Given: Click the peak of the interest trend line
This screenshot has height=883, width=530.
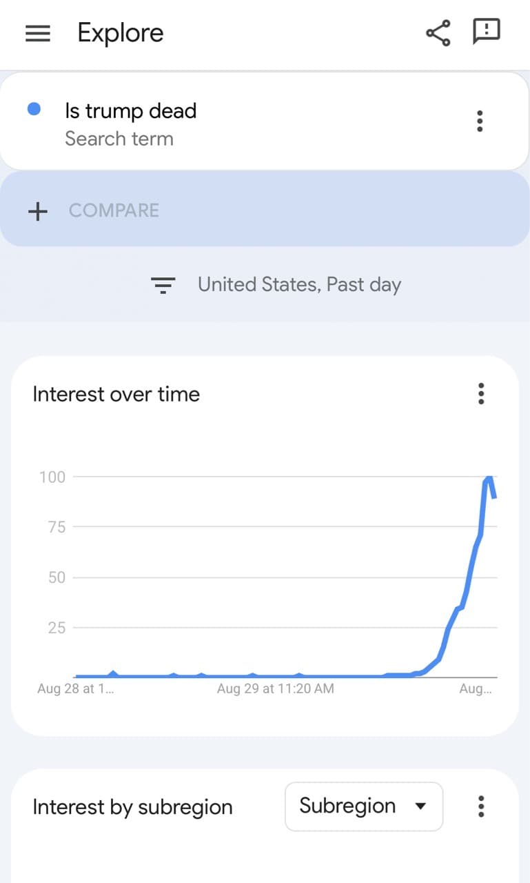Looking at the screenshot, I should click(488, 477).
